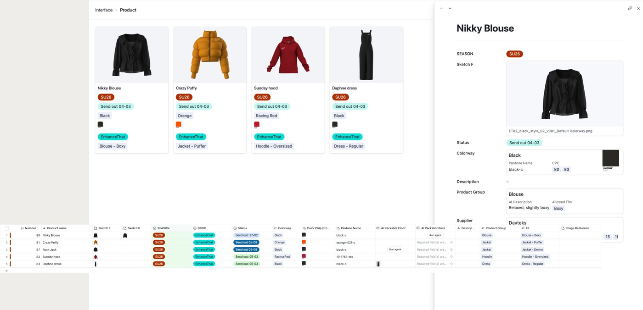This screenshot has width=643, height=310.
Task: Run agent for Rock Jack packshot front
Action: point(395,249)
